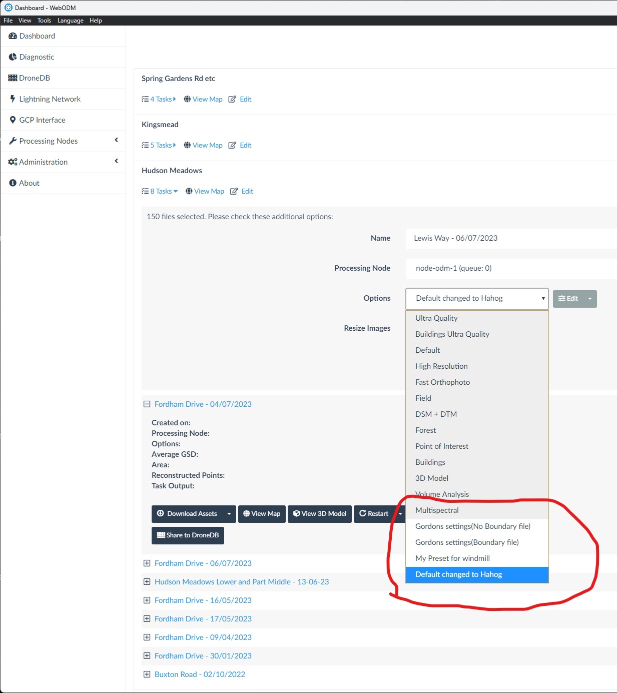This screenshot has width=617, height=693.
Task: Click the View 3D Model button
Action: pos(319,514)
